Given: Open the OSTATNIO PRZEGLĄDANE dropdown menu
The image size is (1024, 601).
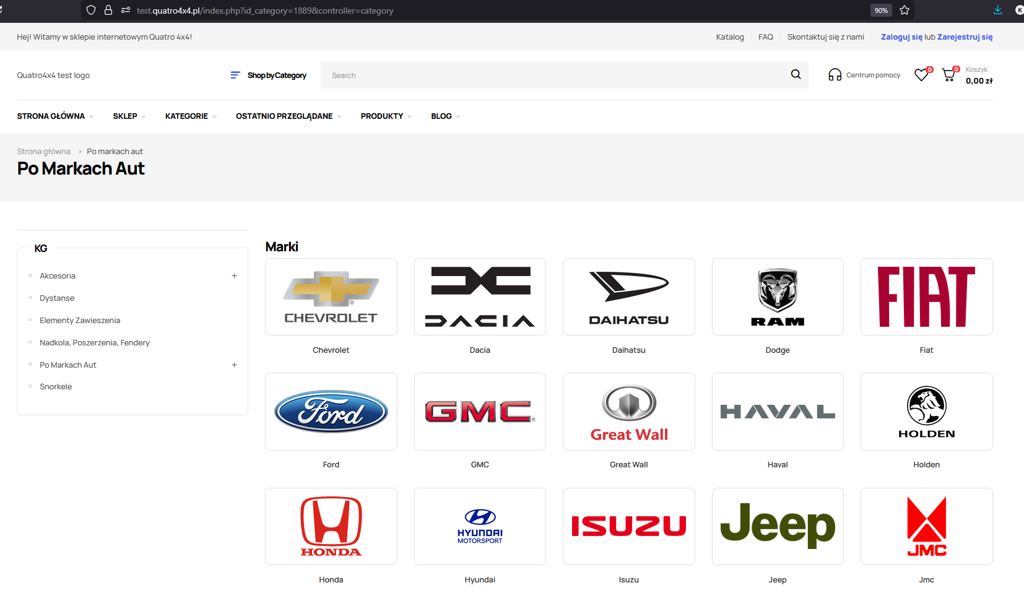Looking at the screenshot, I should click(x=289, y=116).
